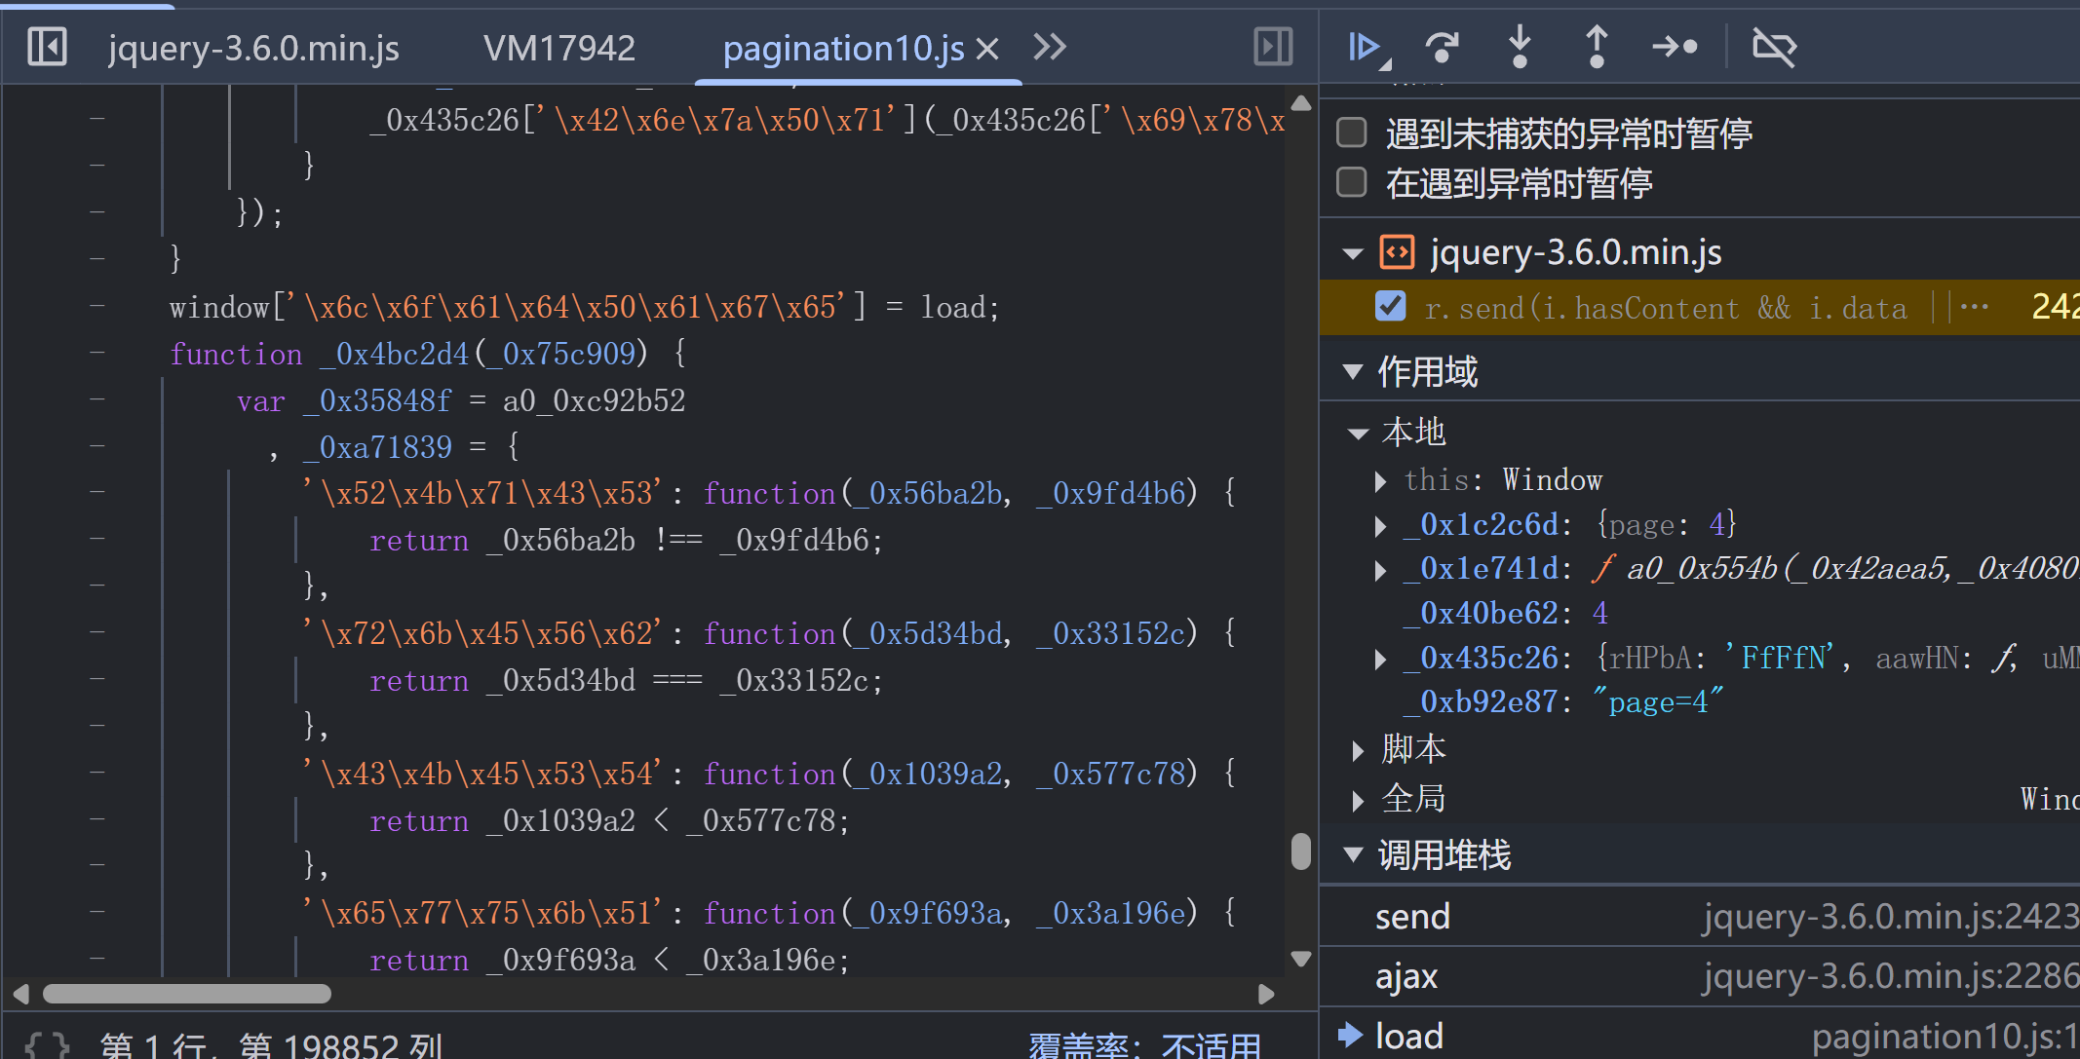Step into next function call
The image size is (2080, 1059).
pyautogui.click(x=1519, y=47)
